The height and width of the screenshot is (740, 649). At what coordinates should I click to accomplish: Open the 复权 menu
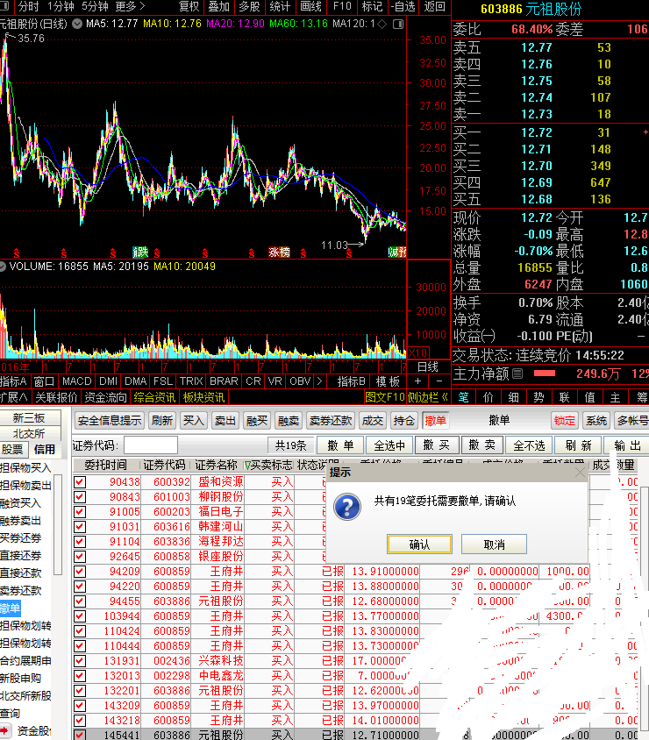(189, 7)
